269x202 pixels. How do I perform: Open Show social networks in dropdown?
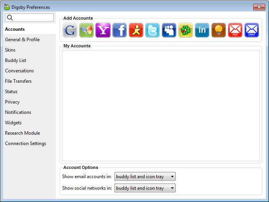click(145, 188)
